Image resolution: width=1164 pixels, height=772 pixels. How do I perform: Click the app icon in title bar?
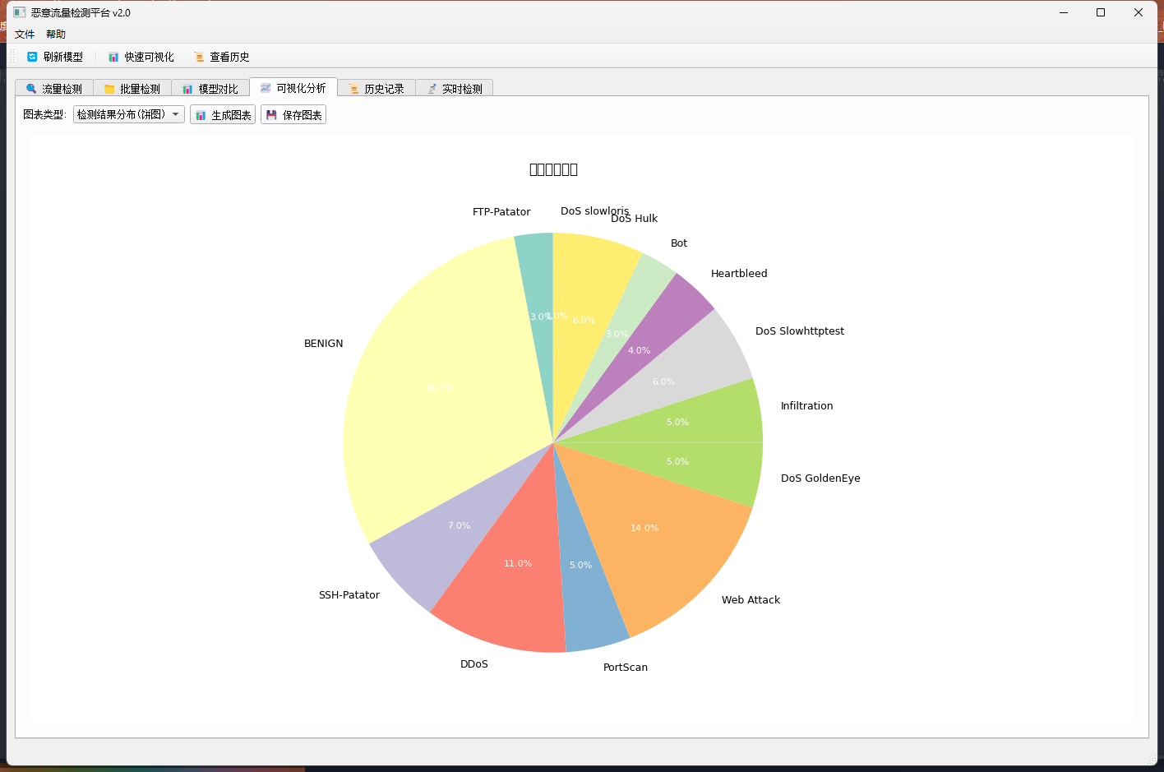[x=19, y=12]
